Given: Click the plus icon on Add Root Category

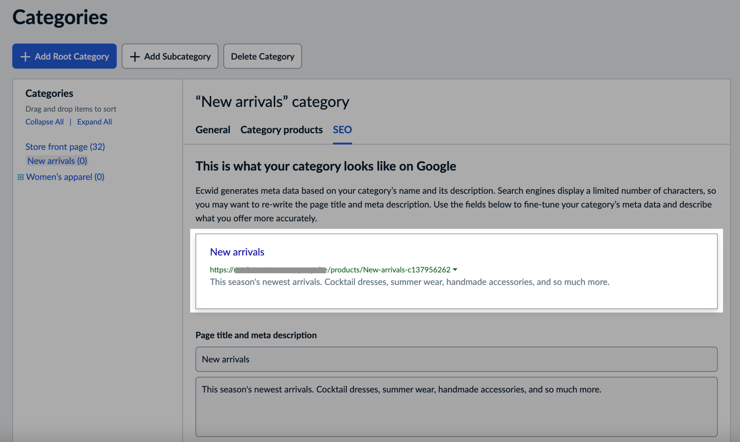Looking at the screenshot, I should click(x=25, y=56).
